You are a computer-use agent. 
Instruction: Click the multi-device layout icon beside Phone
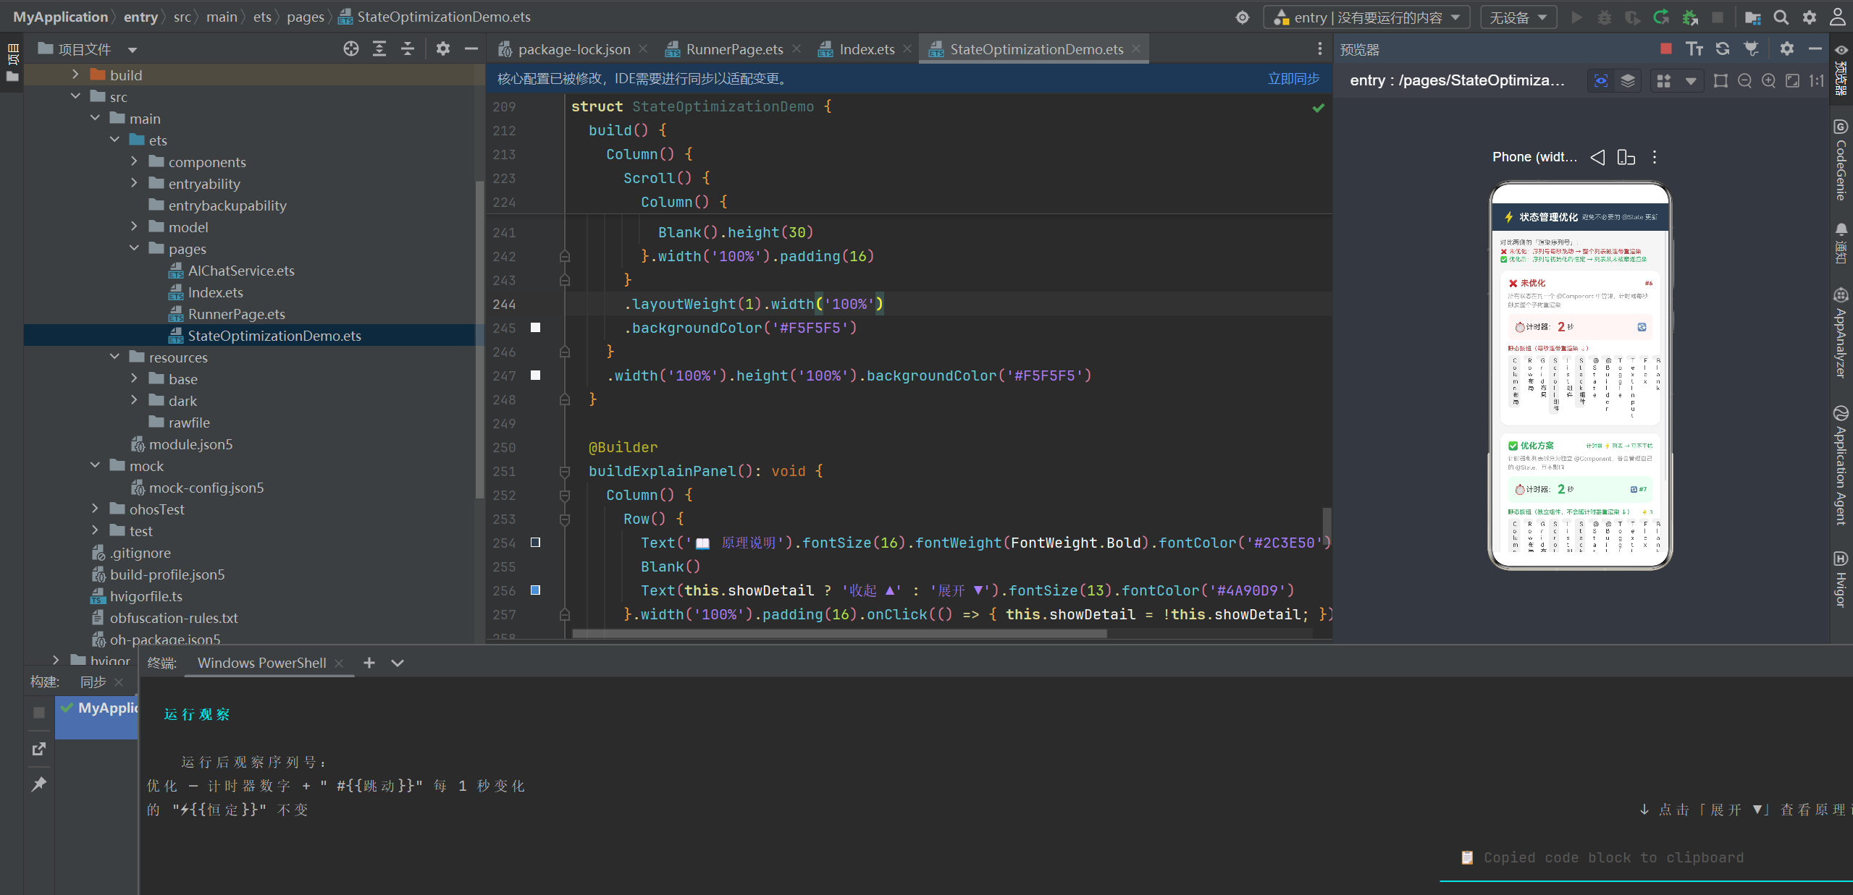point(1626,157)
